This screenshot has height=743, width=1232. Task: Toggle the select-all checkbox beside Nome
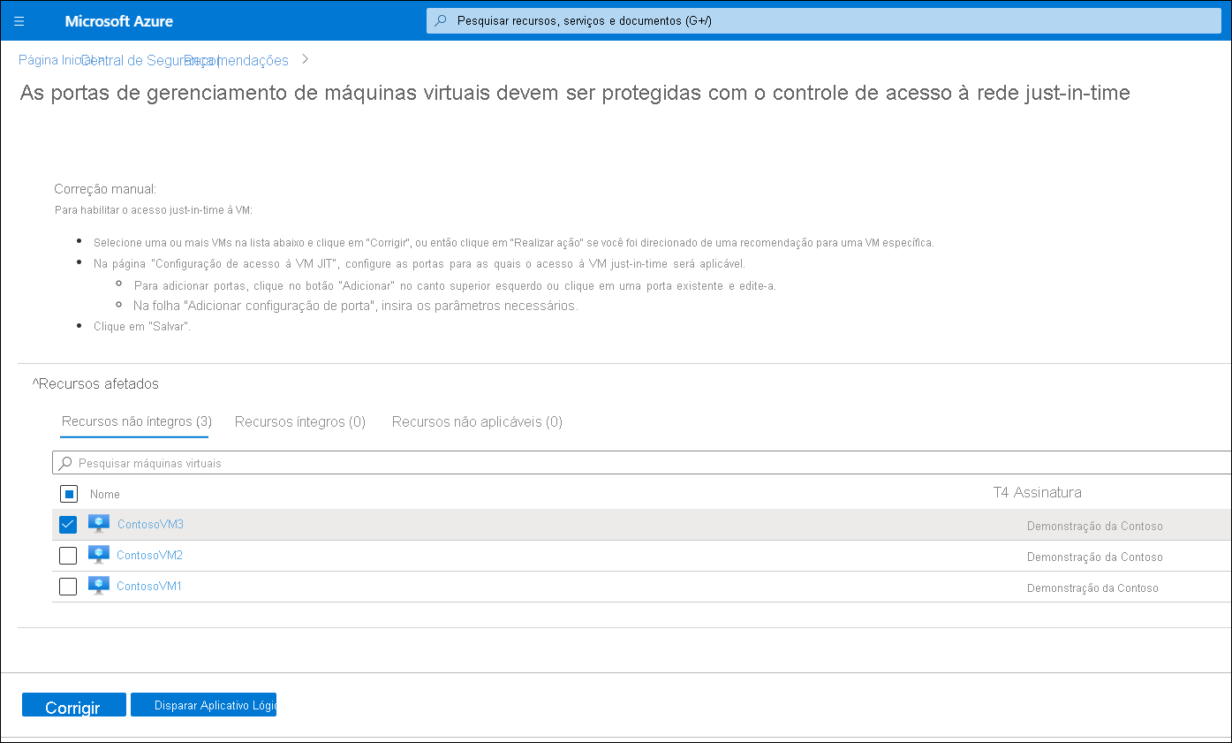click(x=68, y=494)
